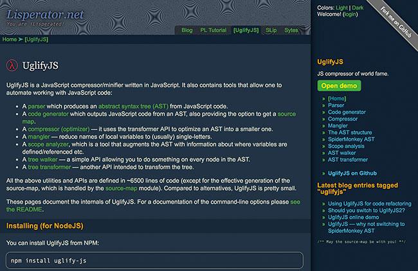
Task: Open the 'UglifyJS on Github' link
Action: coord(352,173)
